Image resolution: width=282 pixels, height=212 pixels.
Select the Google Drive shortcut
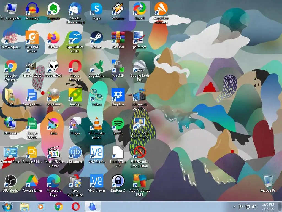(32, 184)
